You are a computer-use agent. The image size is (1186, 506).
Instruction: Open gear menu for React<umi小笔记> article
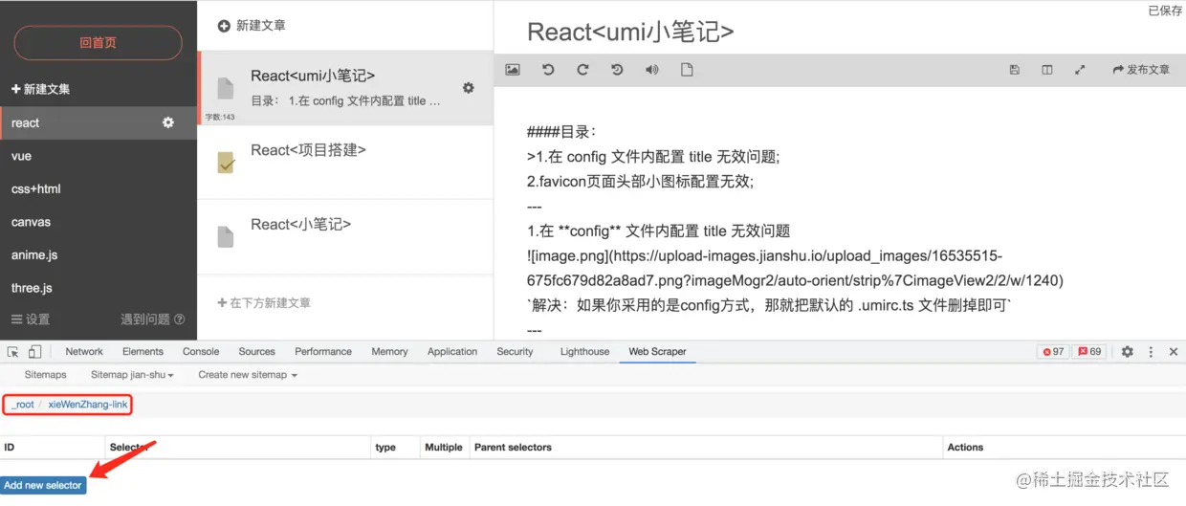coord(468,88)
